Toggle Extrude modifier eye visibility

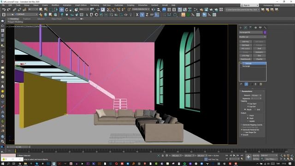click(241, 64)
